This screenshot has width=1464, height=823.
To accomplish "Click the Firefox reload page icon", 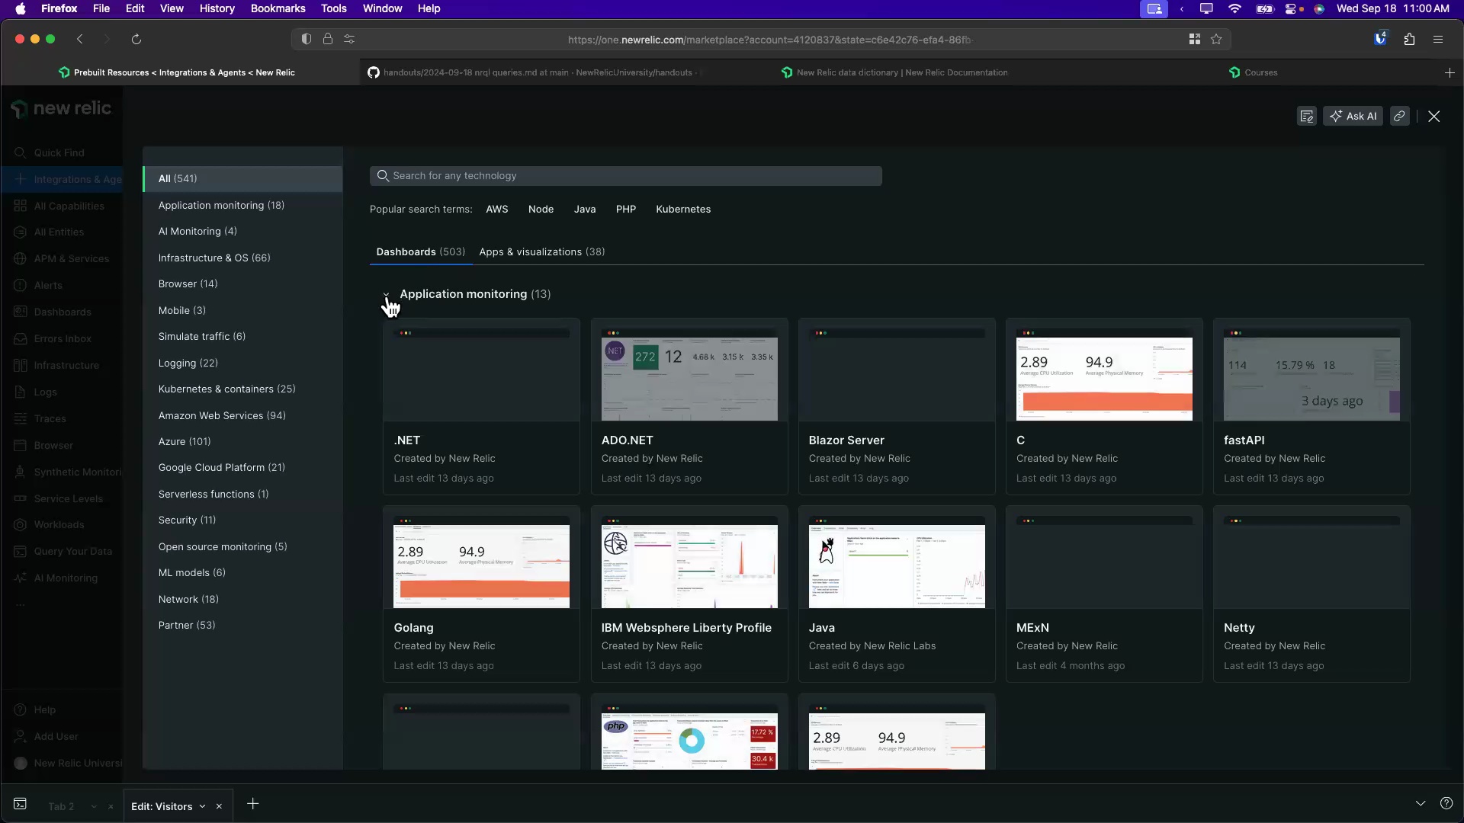I will 136,40.
